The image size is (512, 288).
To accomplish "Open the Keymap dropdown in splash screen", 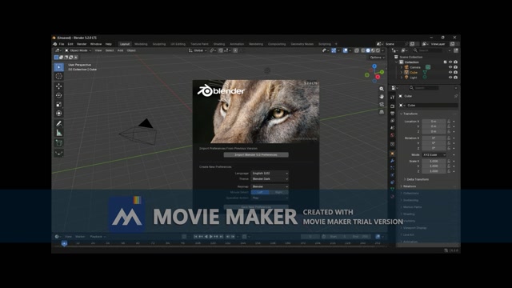I will [x=270, y=186].
